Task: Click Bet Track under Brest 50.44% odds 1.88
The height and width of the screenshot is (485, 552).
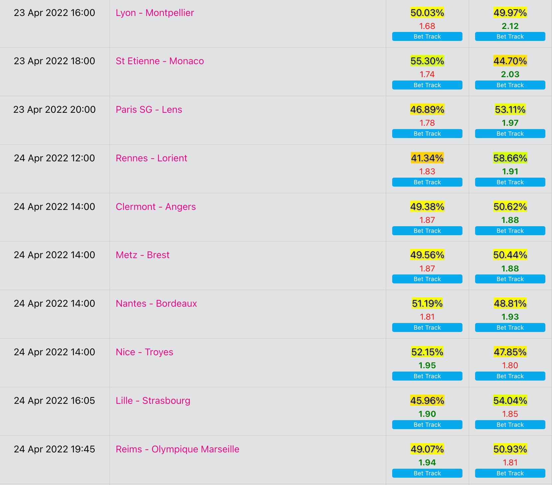Action: coord(510,279)
